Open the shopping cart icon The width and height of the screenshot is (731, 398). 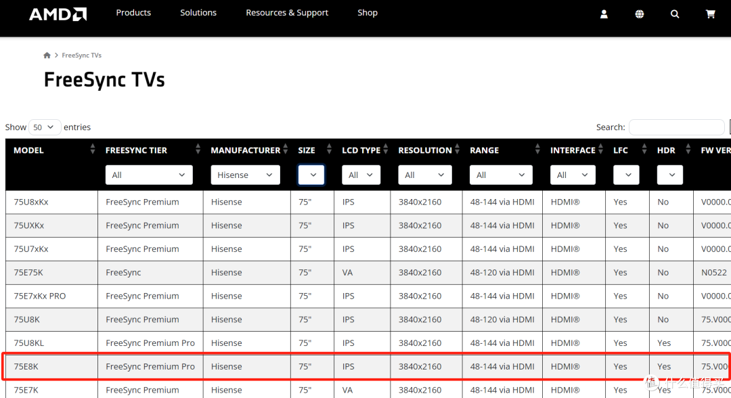coord(710,14)
